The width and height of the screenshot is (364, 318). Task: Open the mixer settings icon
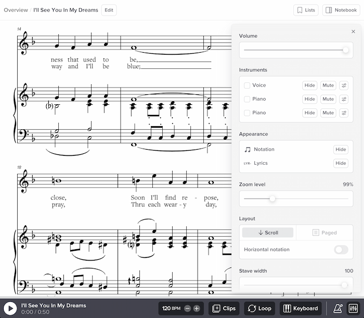click(x=352, y=308)
